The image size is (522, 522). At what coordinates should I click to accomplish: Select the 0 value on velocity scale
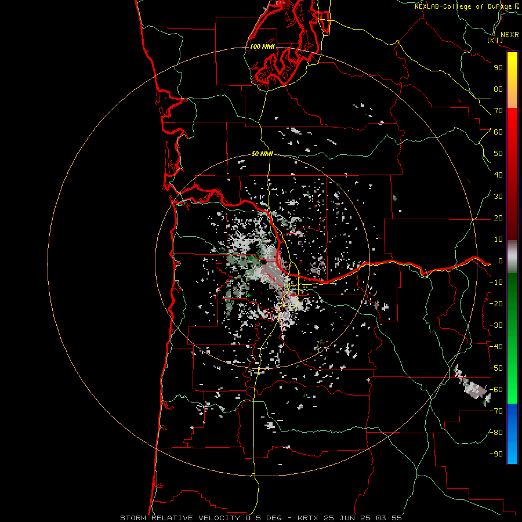tap(501, 260)
